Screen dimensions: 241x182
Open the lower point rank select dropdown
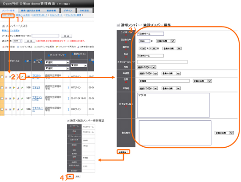[57, 68]
